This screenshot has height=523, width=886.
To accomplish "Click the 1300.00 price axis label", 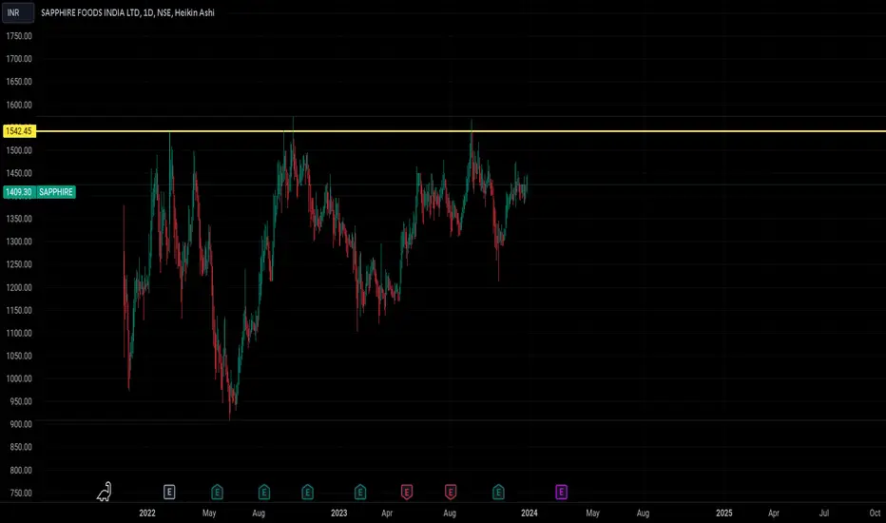I will [x=19, y=242].
